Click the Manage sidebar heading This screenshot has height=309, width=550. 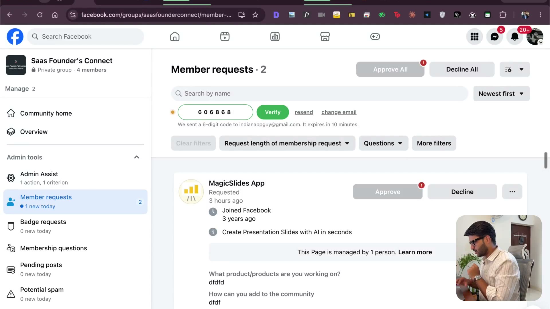[17, 89]
